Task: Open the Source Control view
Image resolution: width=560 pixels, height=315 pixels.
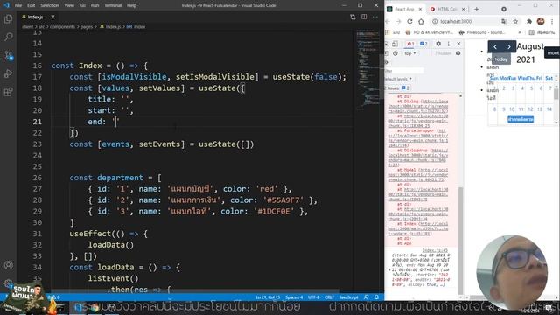Action: pos(8,55)
